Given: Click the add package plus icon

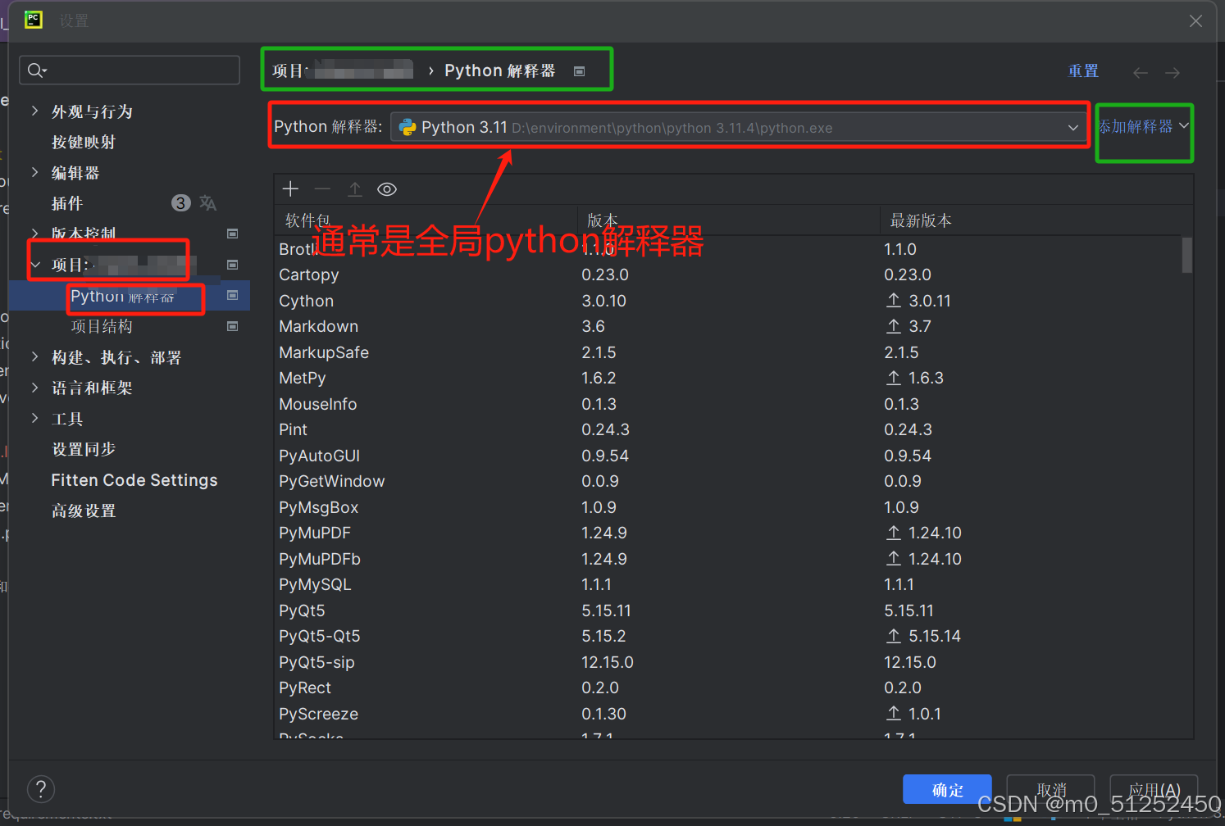Looking at the screenshot, I should click(290, 189).
